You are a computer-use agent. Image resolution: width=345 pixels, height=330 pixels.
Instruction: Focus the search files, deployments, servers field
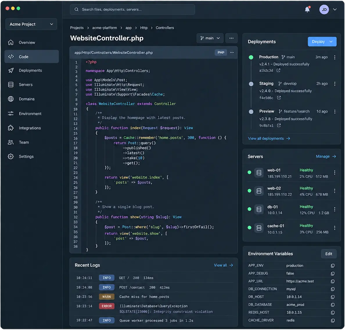tap(132, 10)
